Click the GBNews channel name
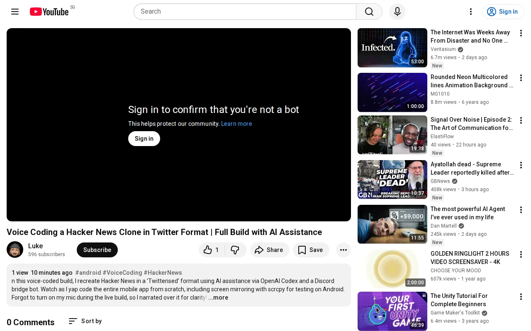 pyautogui.click(x=440, y=181)
